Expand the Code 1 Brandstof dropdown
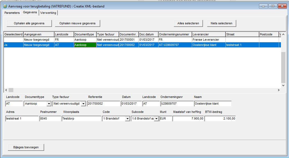This screenshot has width=289, height=158. pos(127,119)
